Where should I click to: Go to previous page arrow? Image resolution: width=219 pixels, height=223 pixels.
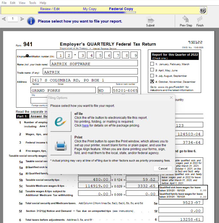tap(4, 19)
